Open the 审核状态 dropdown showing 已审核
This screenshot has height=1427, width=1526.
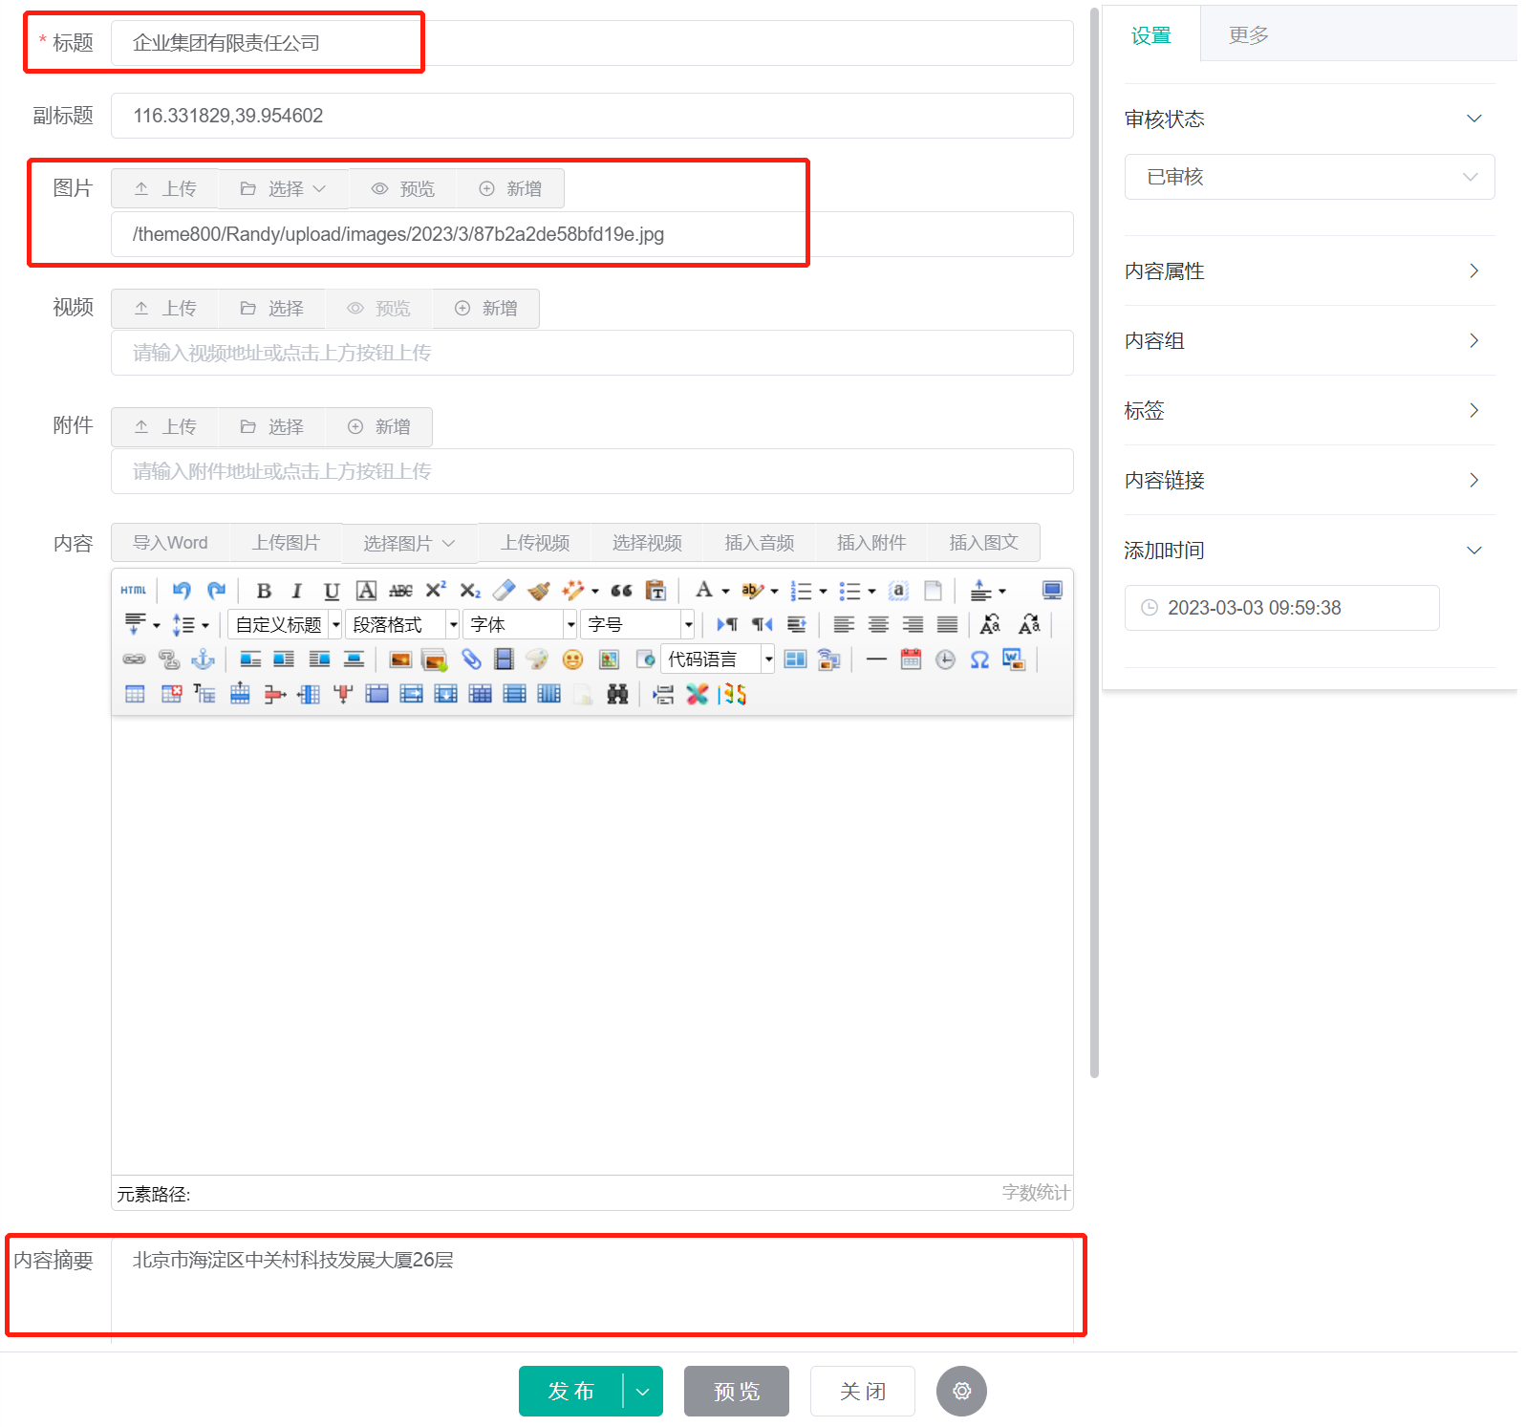[1309, 177]
